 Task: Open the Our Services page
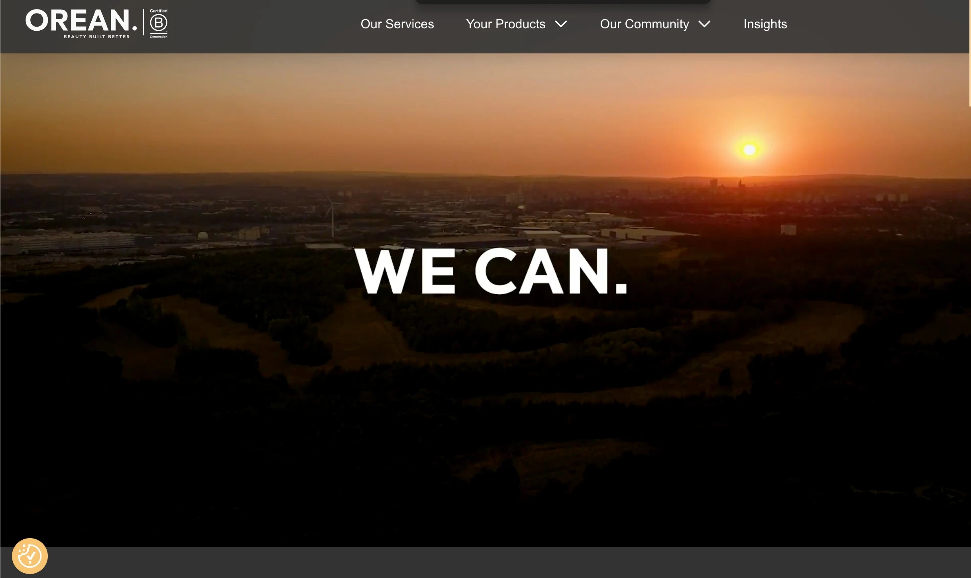coord(397,24)
